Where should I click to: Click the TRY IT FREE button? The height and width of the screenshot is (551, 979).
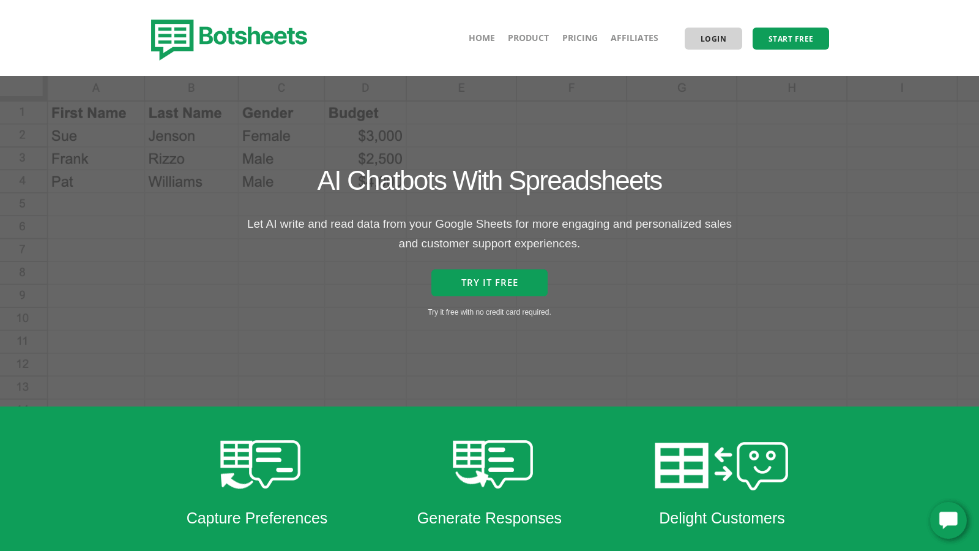tap(489, 283)
